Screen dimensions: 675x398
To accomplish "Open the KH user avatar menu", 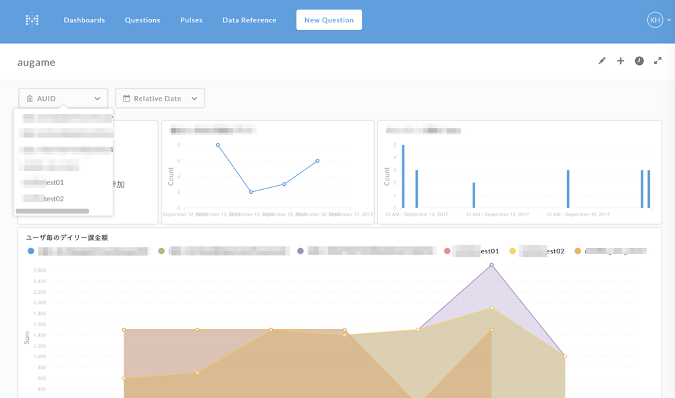I will tap(655, 20).
